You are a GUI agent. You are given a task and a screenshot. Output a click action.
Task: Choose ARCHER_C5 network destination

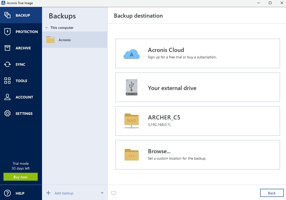pos(197,121)
